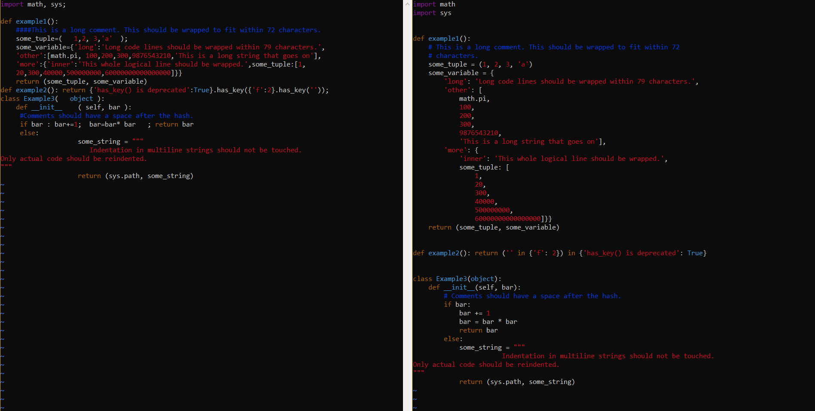This screenshot has height=411, width=815.
Task: Click the '40000,' line in right pane
Action: coord(486,202)
